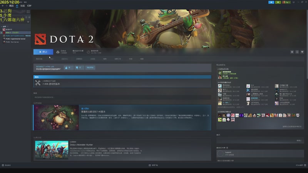Open Friends & Chat at bottom right

coord(301,165)
